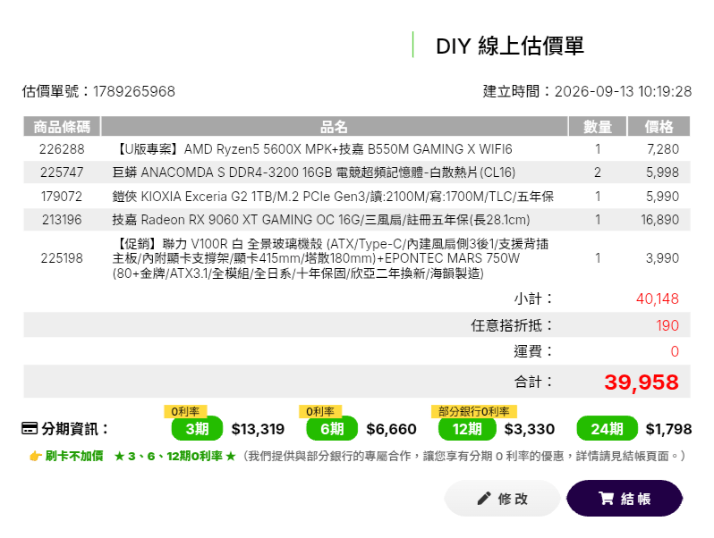714x538 pixels.
Task: Click the creation time 2026-09-13 10:19:28
Action: pos(623,91)
